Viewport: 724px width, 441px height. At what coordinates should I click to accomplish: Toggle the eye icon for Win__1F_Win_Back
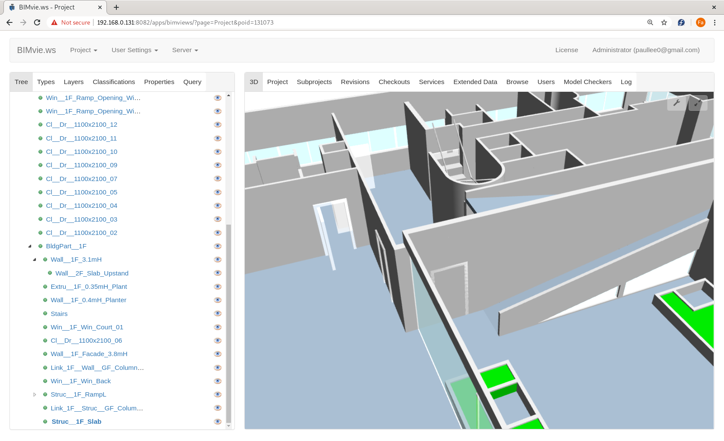(218, 381)
